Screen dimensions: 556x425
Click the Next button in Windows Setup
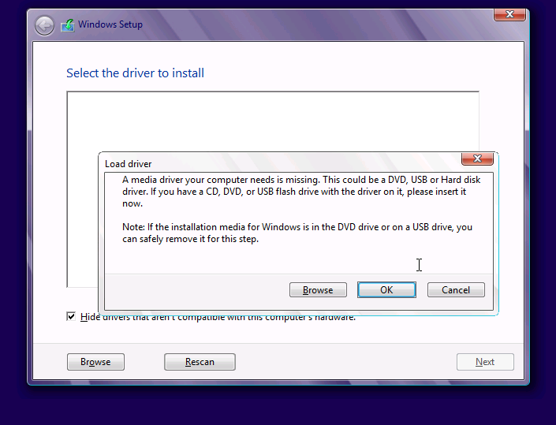point(485,362)
